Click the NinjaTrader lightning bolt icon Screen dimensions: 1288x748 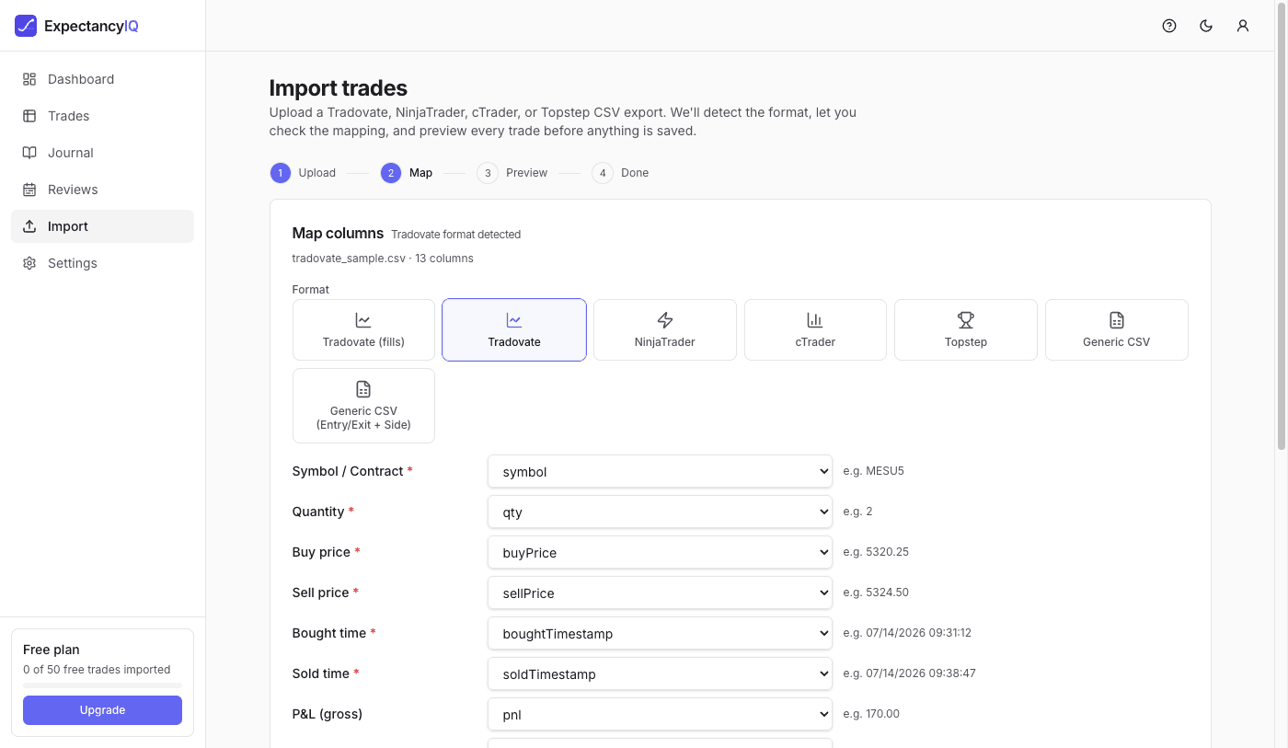(664, 320)
